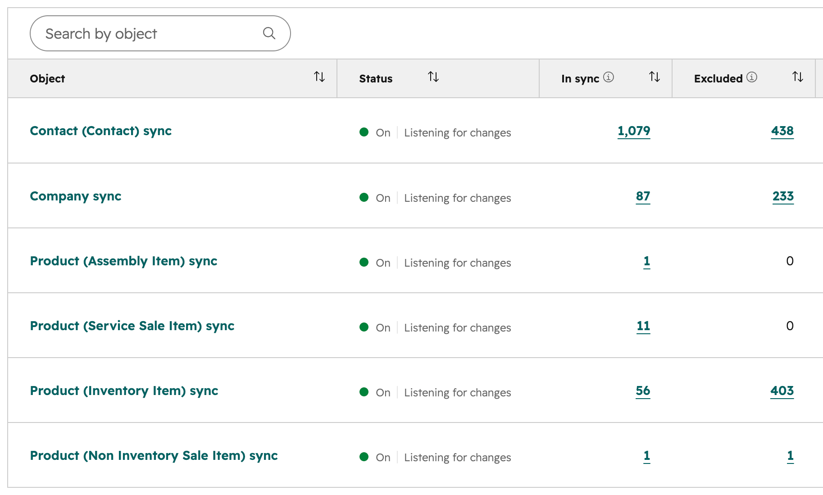Click Service Sale Item row green status dot

click(x=364, y=327)
